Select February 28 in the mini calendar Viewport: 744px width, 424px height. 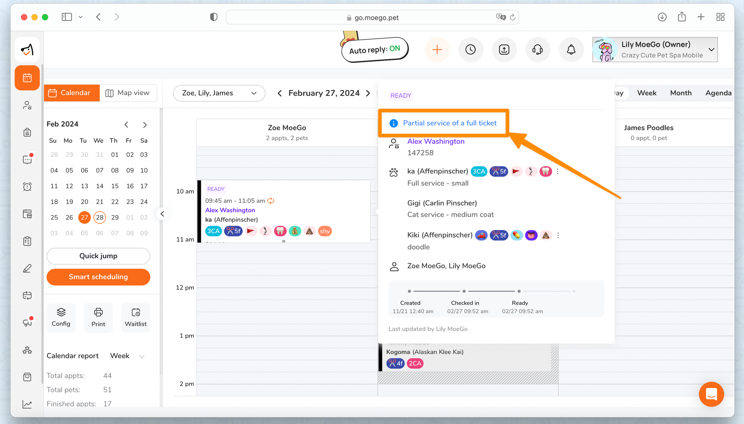click(x=100, y=217)
